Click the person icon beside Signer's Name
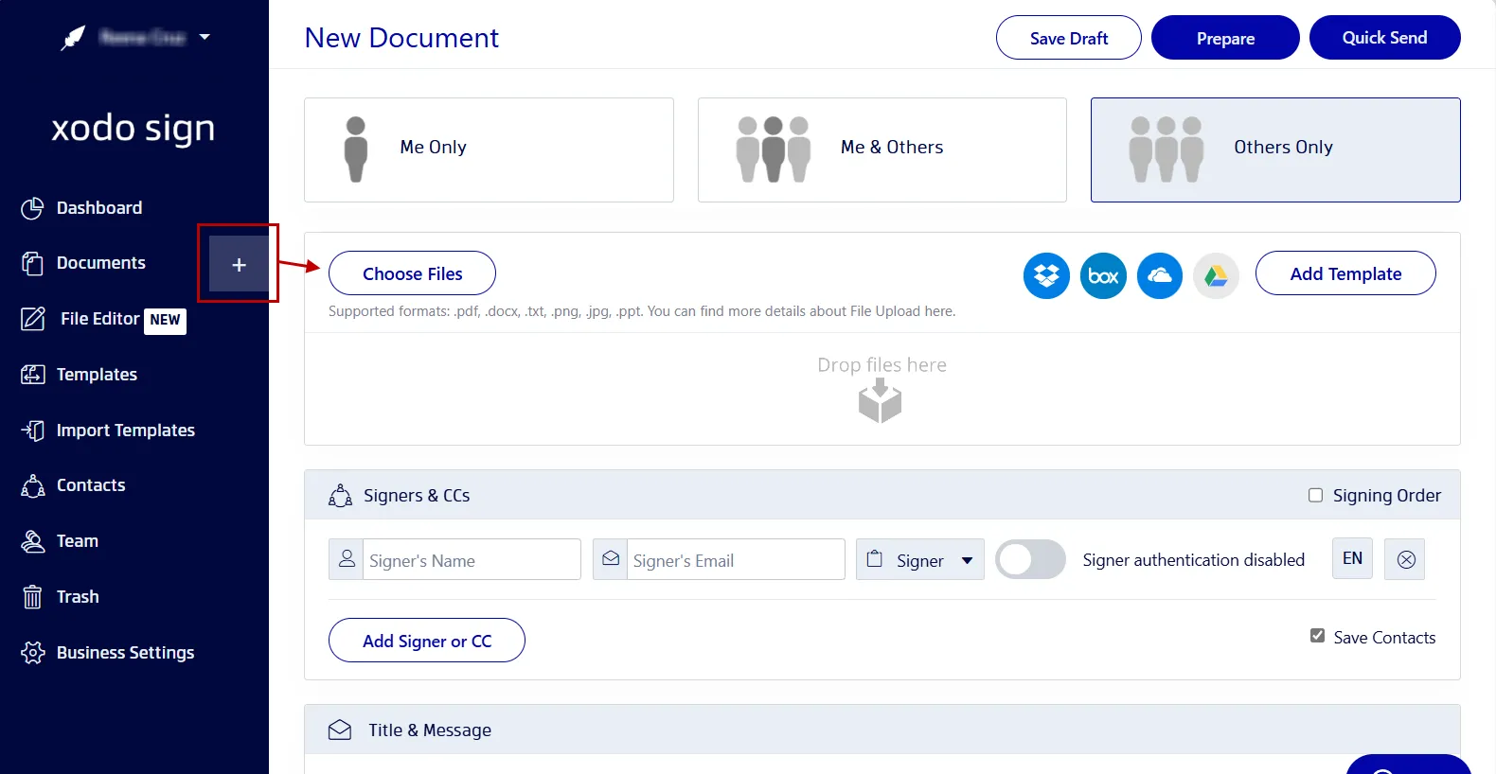The image size is (1496, 774). coord(347,559)
